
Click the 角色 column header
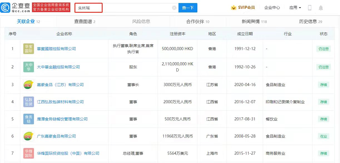[133, 34]
